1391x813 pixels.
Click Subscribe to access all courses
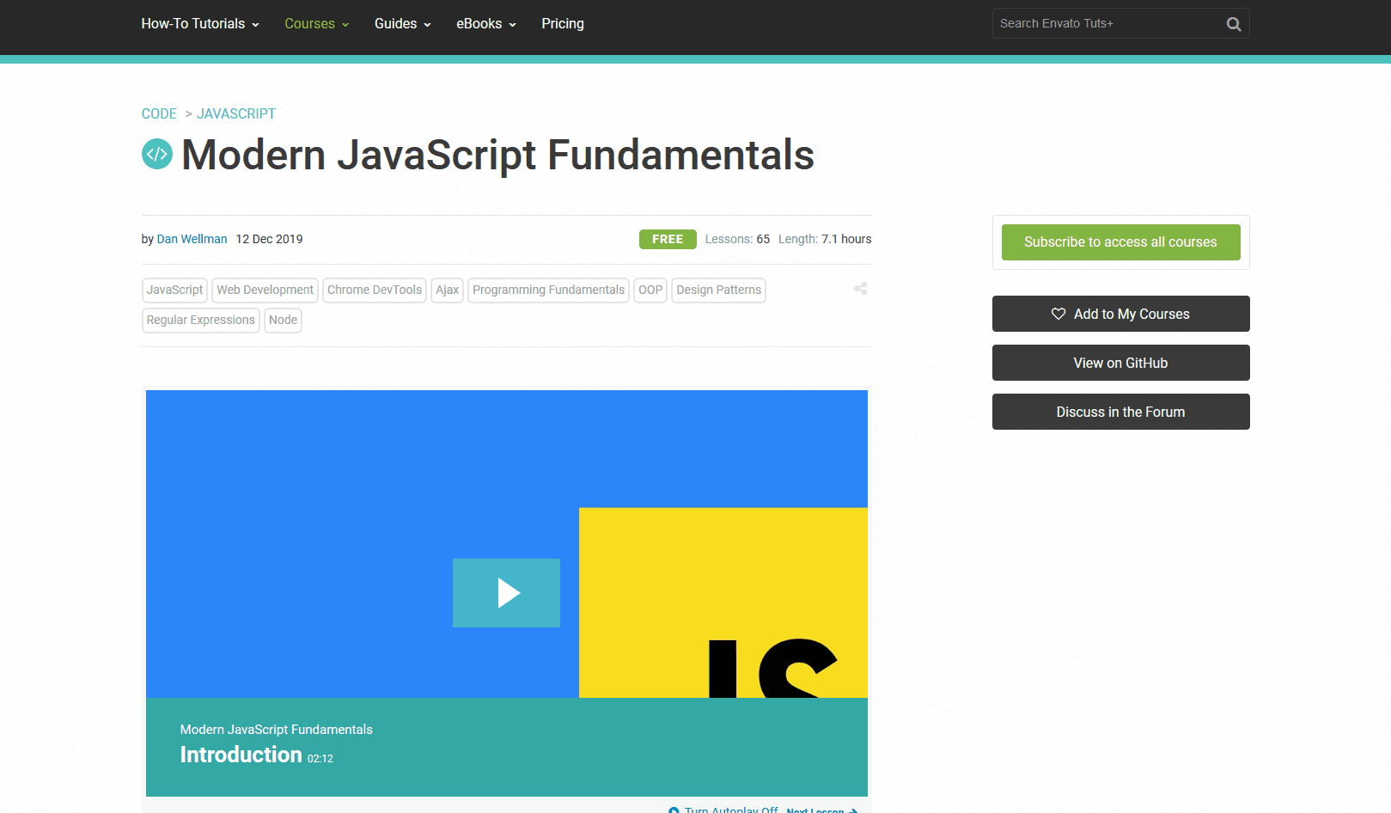pyautogui.click(x=1120, y=241)
